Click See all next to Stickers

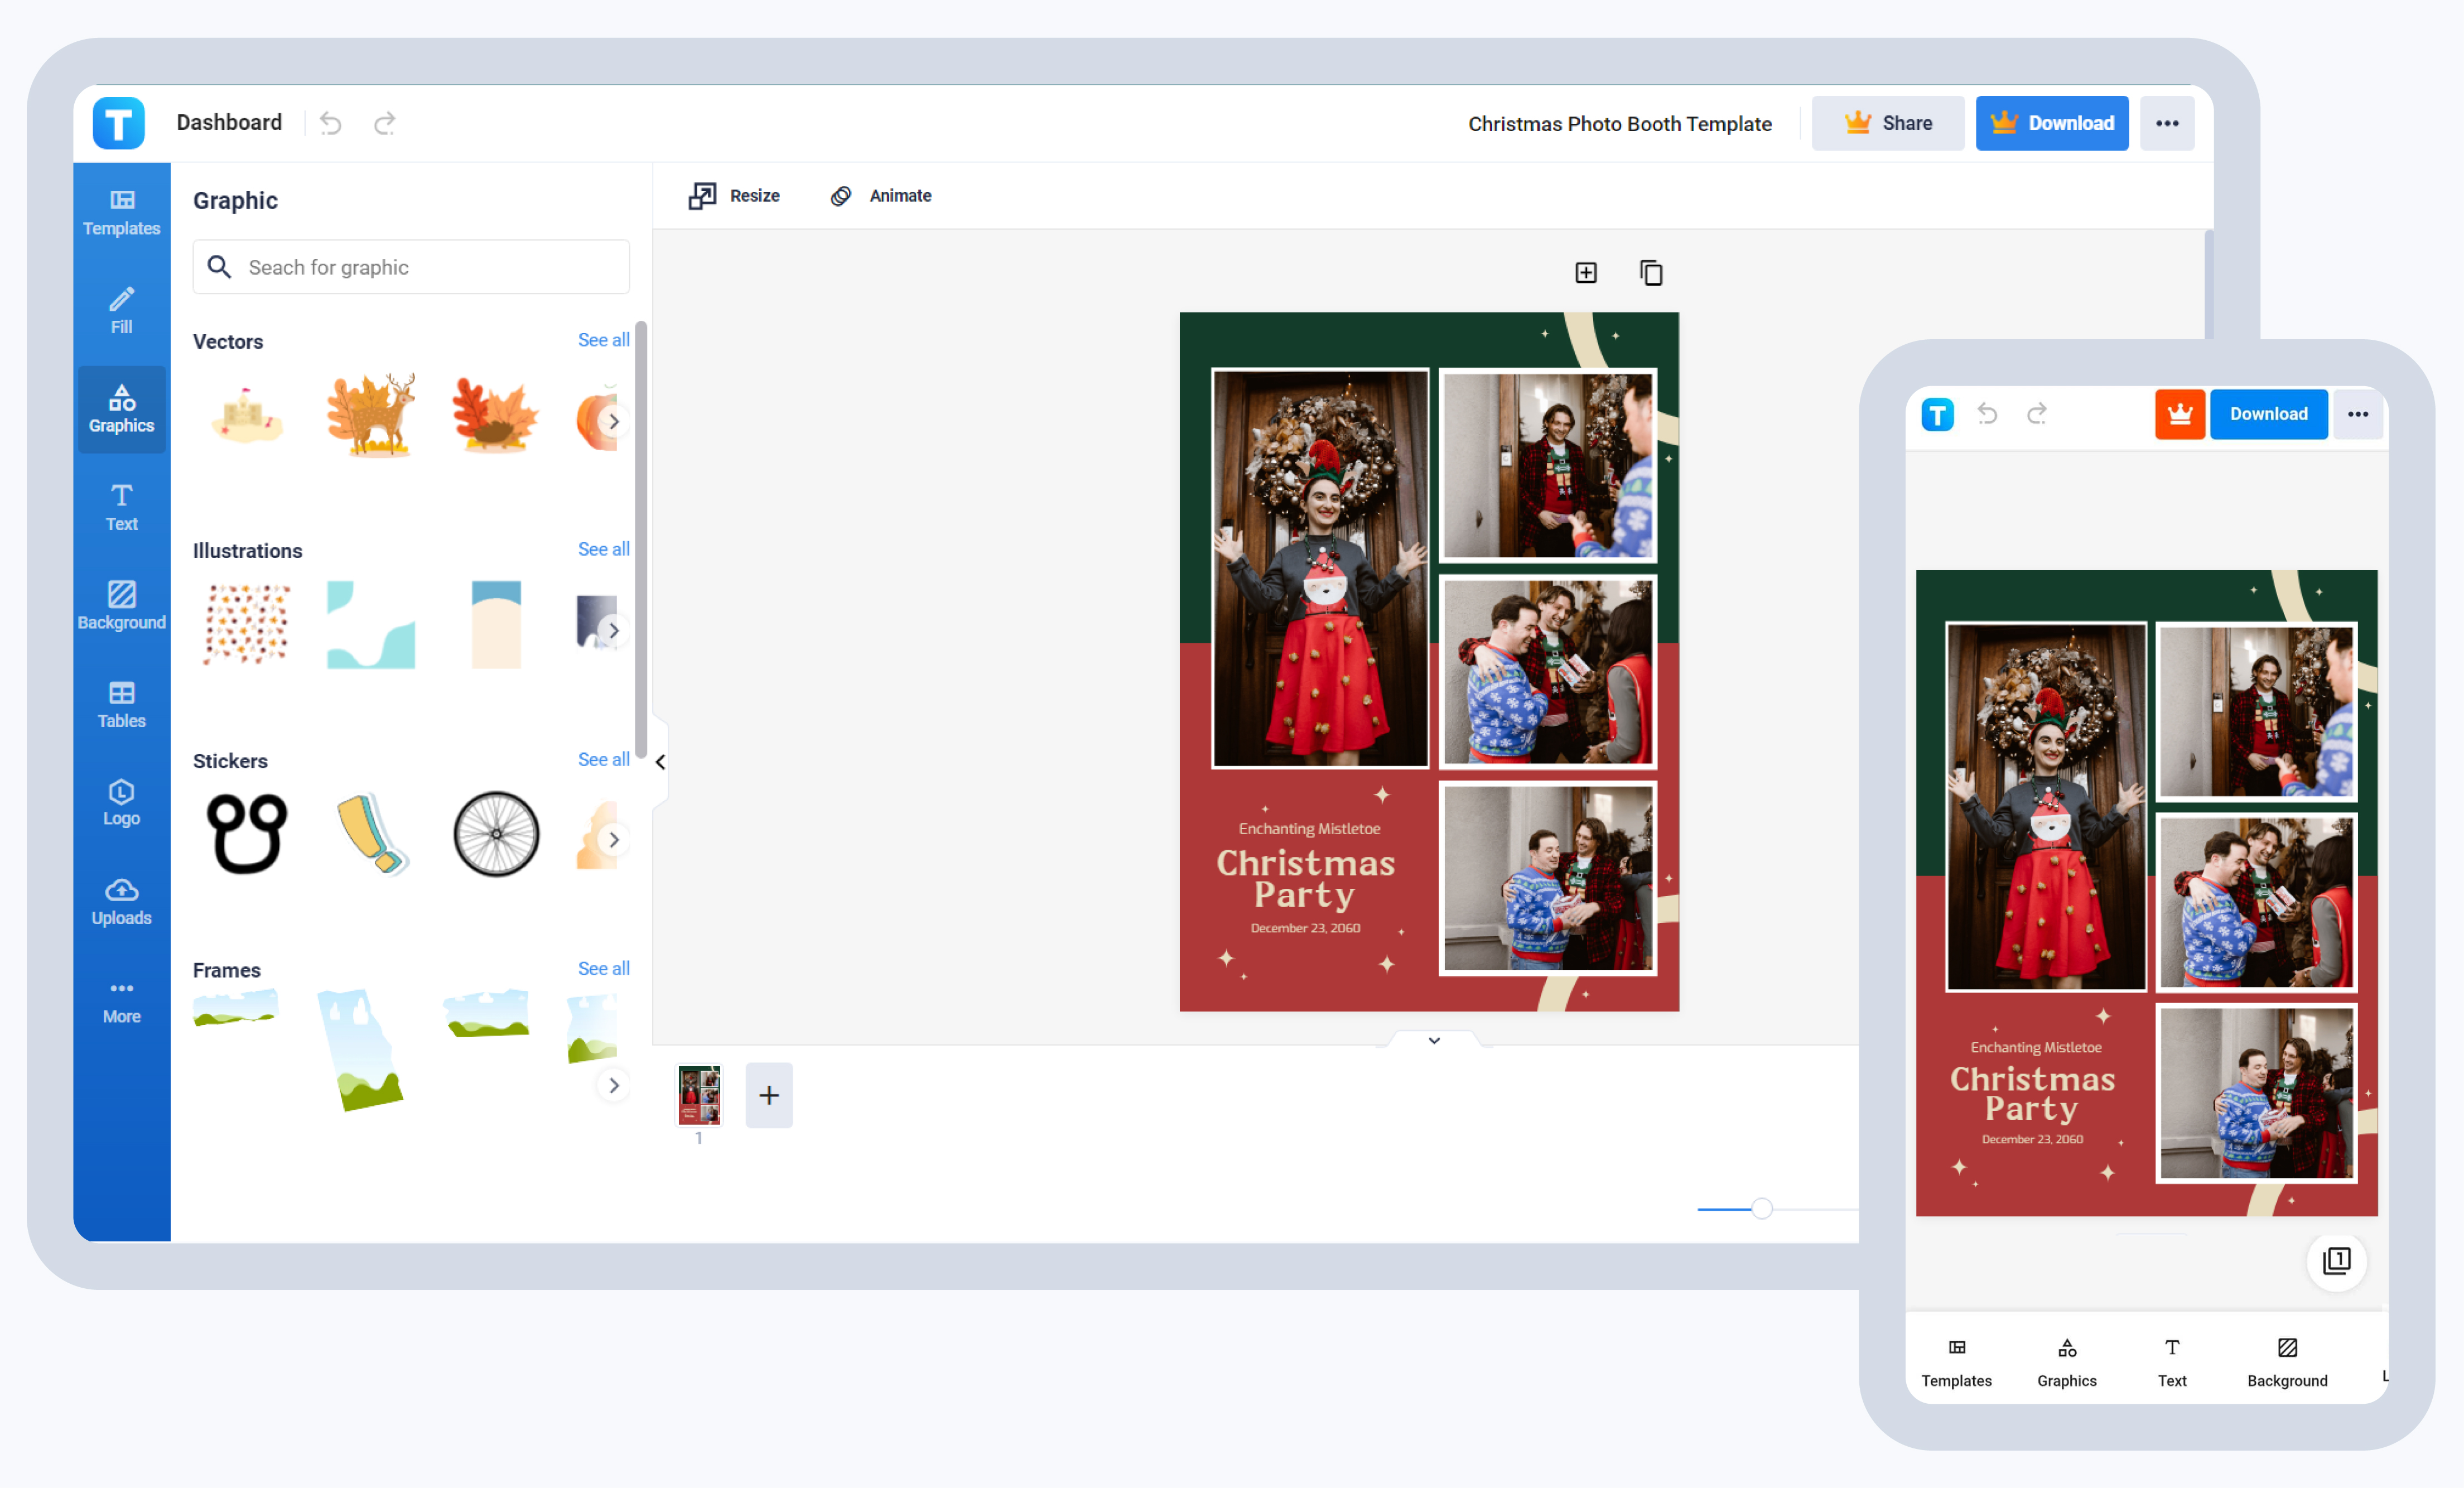pyautogui.click(x=603, y=759)
